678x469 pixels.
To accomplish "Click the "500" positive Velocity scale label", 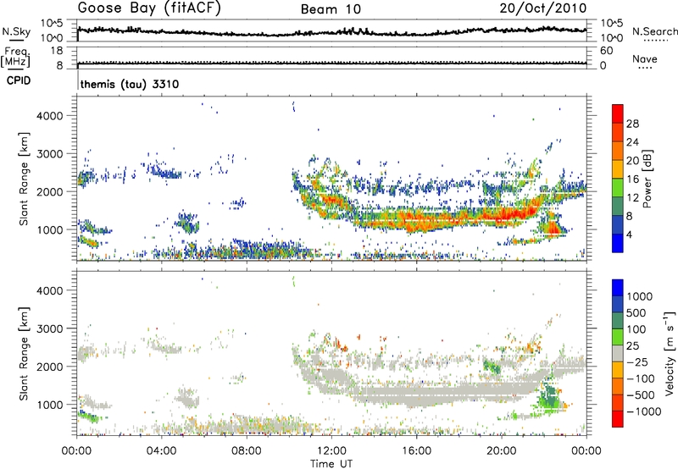I will pos(636,313).
